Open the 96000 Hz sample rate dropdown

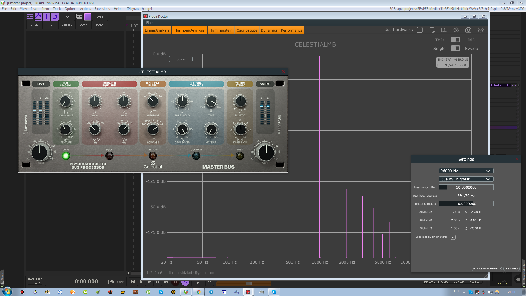click(x=466, y=171)
